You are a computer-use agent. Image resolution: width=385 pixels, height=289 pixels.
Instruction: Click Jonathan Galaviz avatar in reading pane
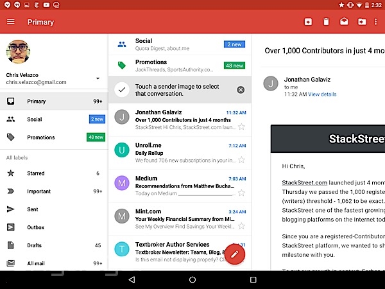click(271, 83)
